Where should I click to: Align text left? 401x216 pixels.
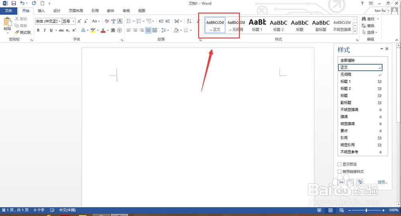tap(129, 30)
